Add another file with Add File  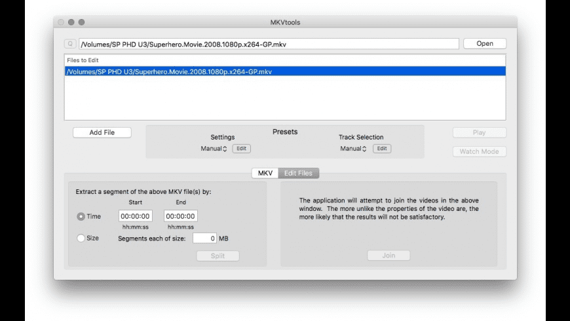coord(102,132)
